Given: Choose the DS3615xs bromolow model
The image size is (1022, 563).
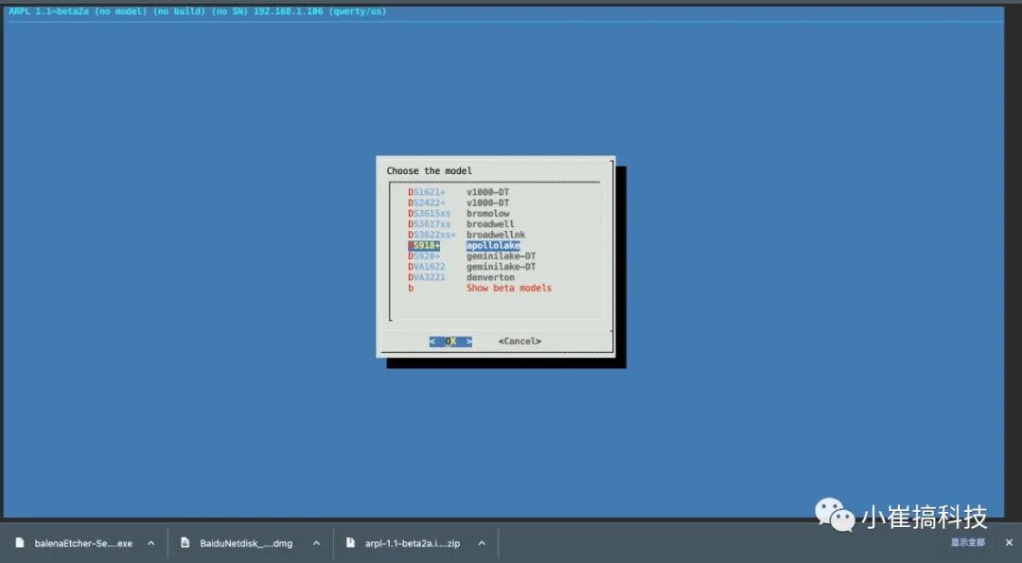Looking at the screenshot, I should click(459, 213).
